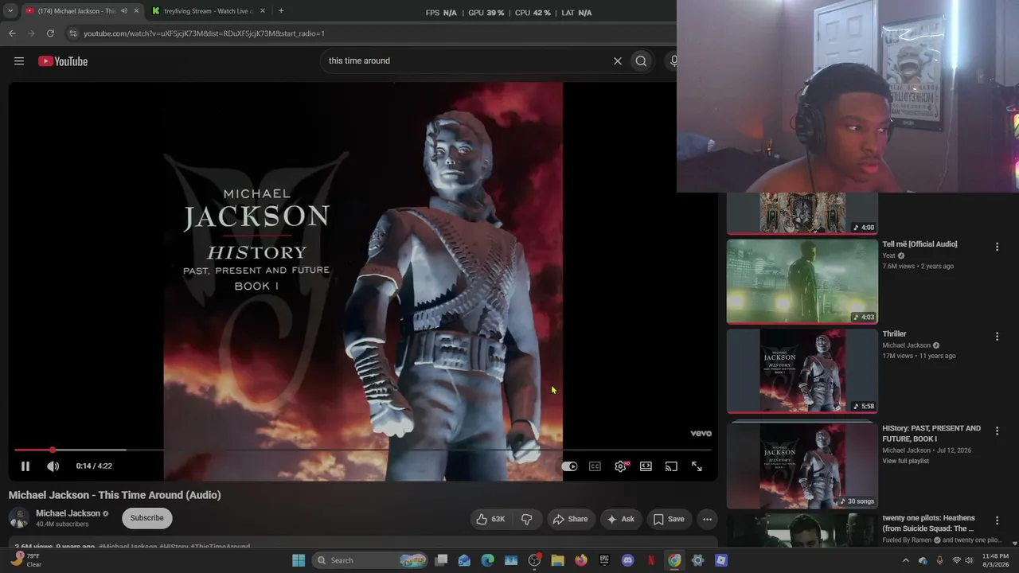
Task: Open Microsoft Edge from the taskbar
Action: pyautogui.click(x=488, y=560)
